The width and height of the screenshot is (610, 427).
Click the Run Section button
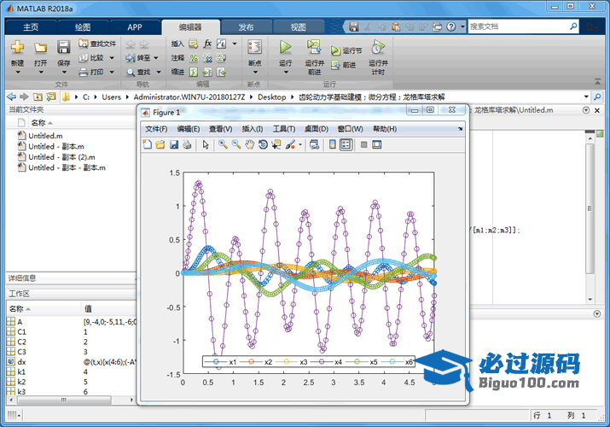pyautogui.click(x=346, y=50)
